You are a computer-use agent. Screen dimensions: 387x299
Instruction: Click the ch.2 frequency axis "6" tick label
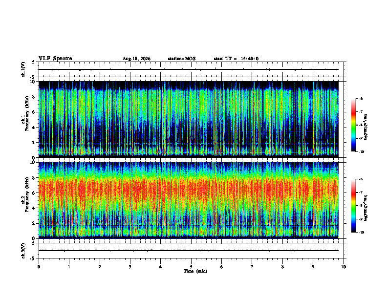(x=34, y=193)
